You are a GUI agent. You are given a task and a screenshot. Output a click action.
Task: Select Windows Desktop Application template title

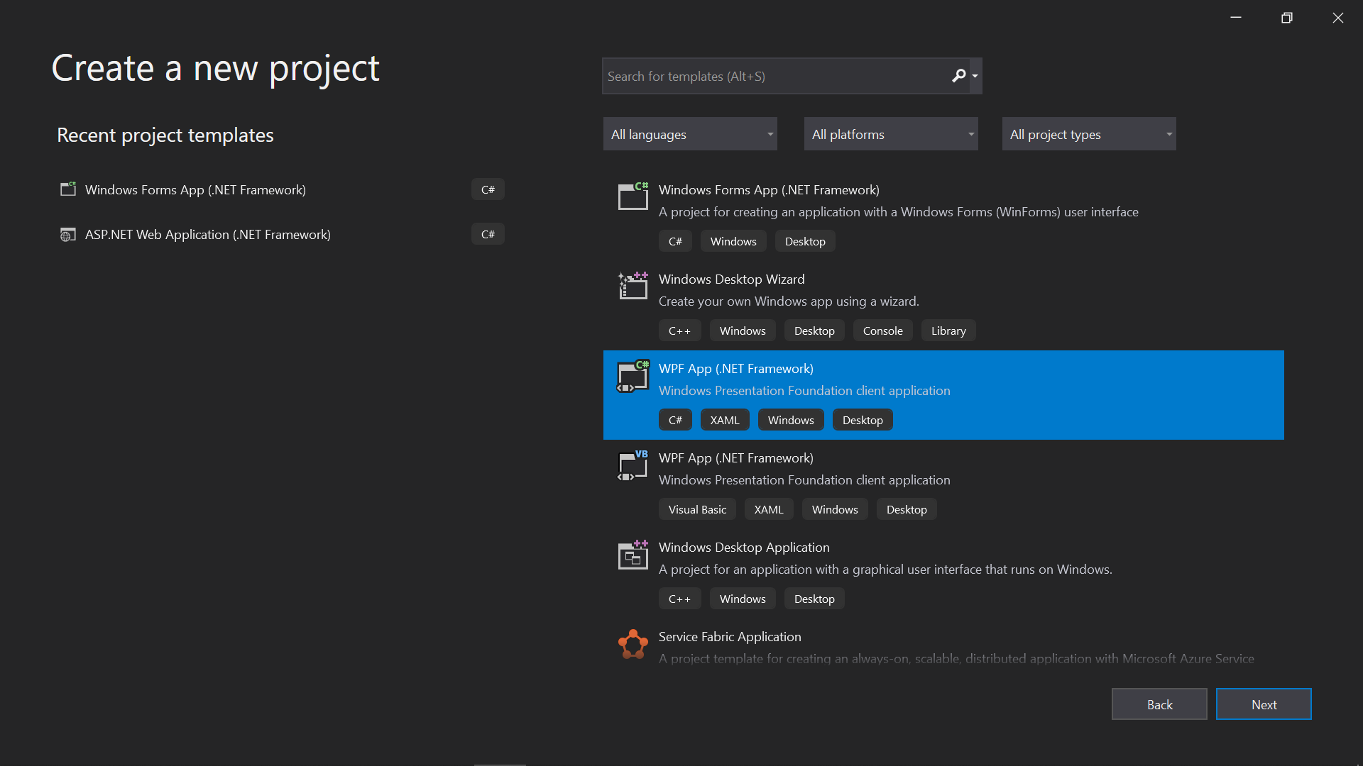tap(743, 548)
